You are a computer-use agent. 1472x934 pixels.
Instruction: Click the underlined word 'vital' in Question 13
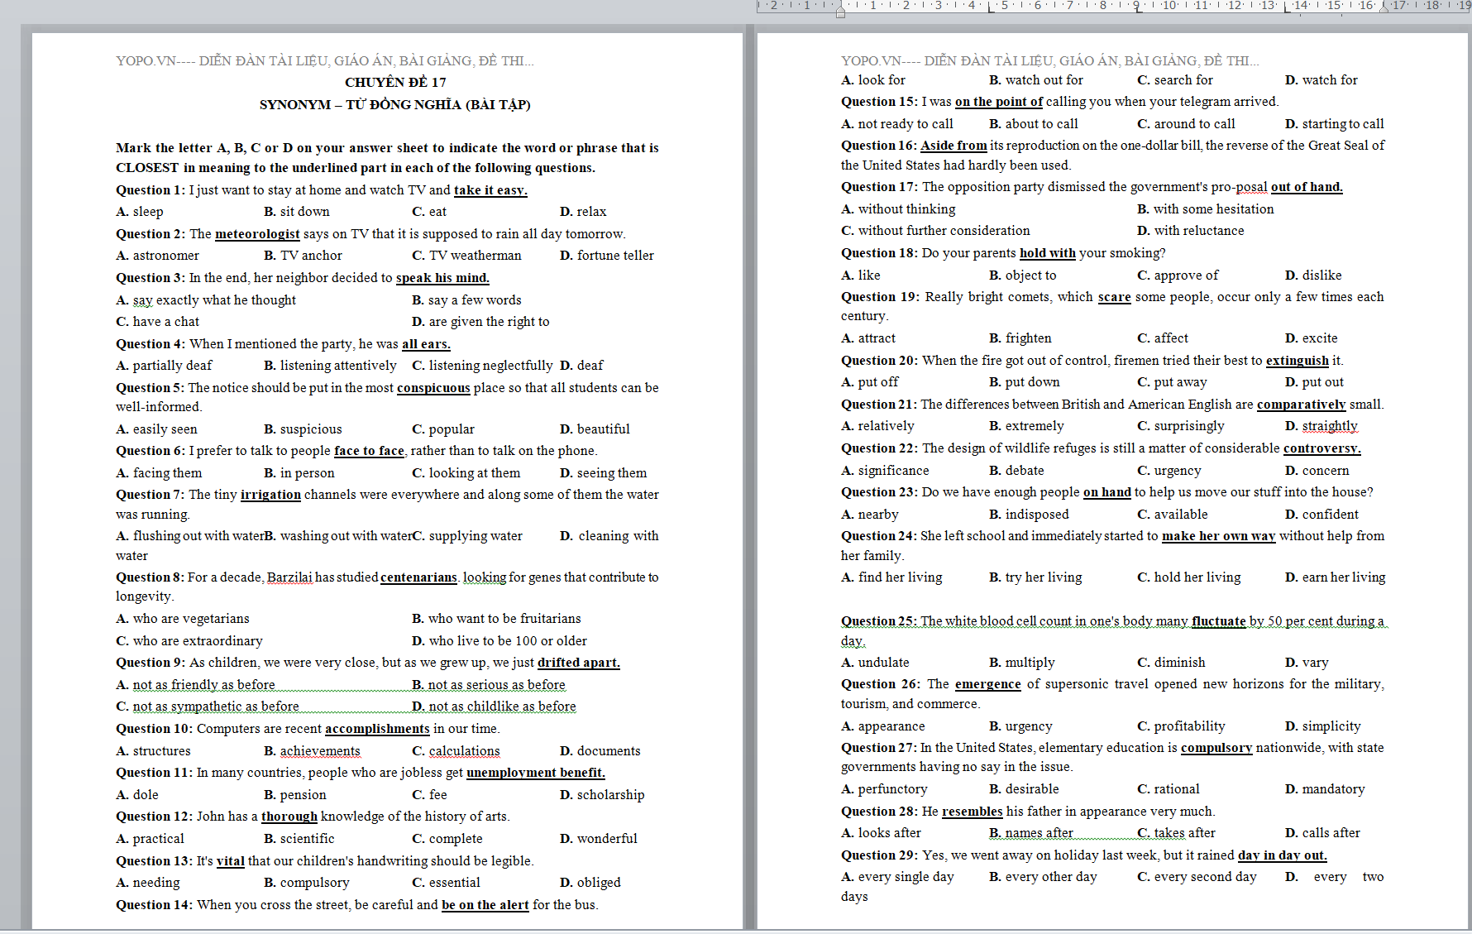(231, 861)
